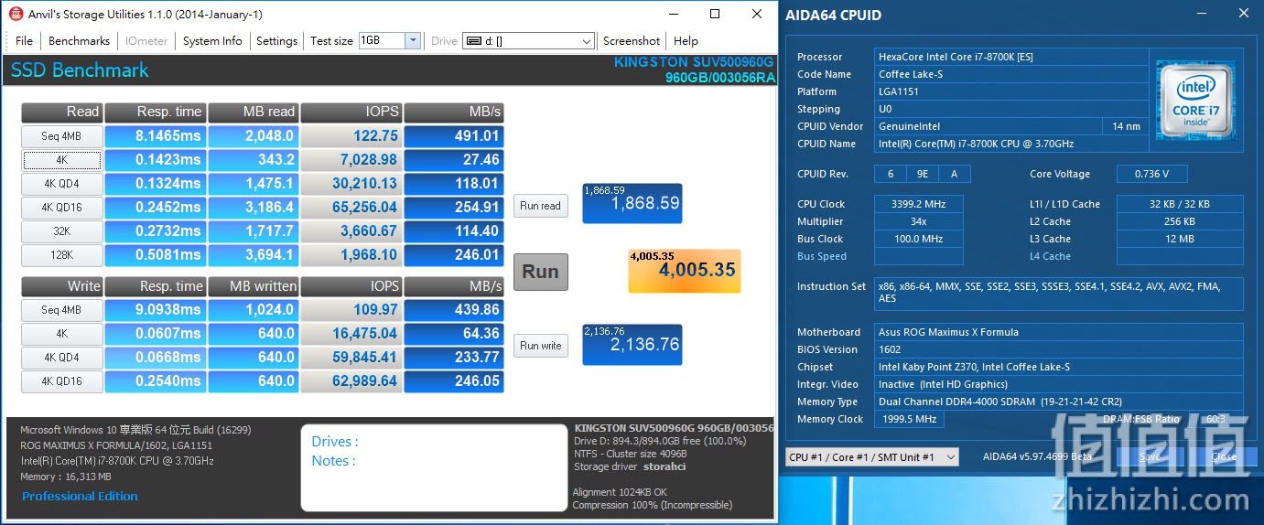The image size is (1264, 525).
Task: Click the Memory Clock value 1999.5 MHz
Action: 910,419
